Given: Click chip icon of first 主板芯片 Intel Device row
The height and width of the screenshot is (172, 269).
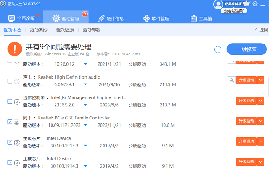Looking at the screenshot, I should click(17, 142).
